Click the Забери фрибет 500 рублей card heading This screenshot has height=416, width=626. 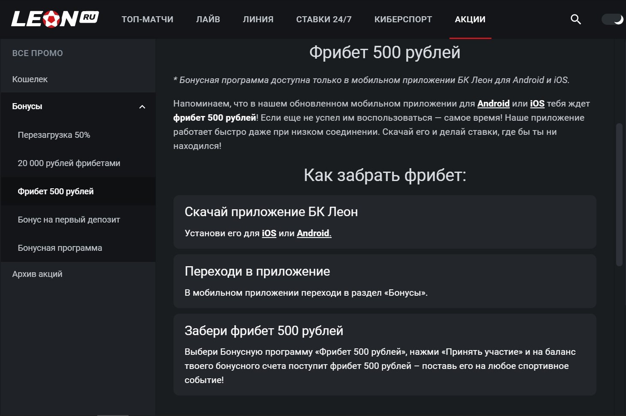click(264, 331)
